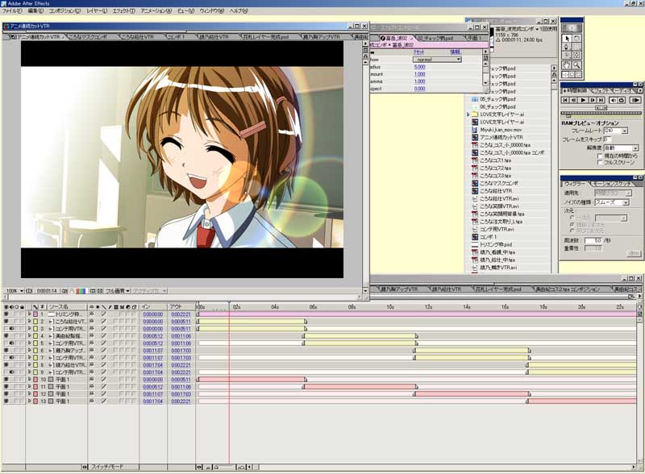
Task: Step forward one frame in Time Controls
Action: pos(593,100)
